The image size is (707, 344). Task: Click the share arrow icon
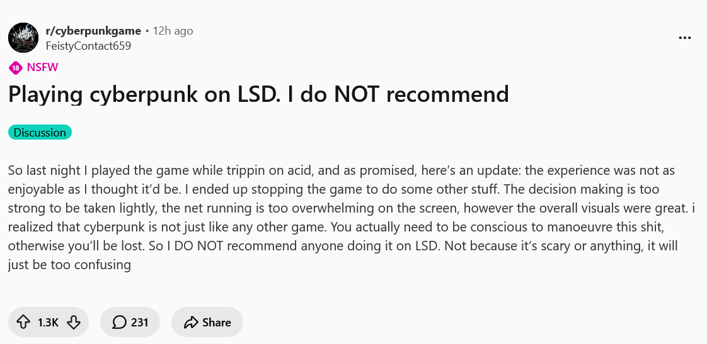pos(191,323)
